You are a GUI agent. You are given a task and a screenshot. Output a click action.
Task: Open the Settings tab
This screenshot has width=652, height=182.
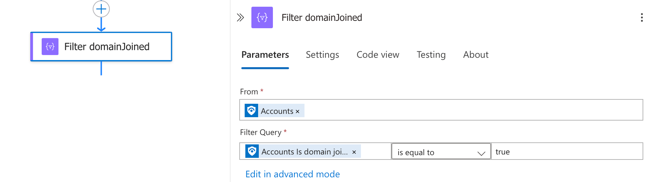coord(322,55)
